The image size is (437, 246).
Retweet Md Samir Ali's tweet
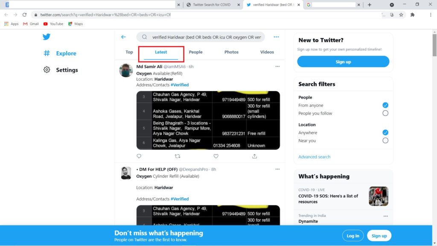[177, 156]
